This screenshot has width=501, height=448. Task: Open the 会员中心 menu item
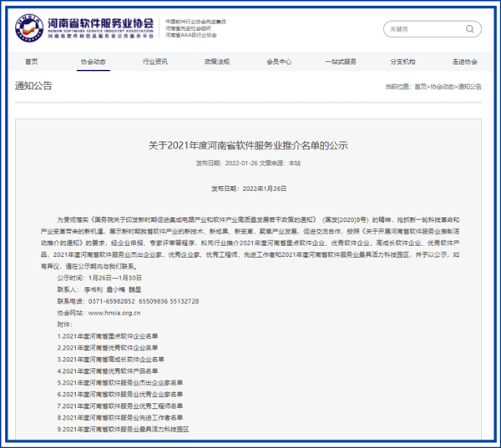coord(279,62)
